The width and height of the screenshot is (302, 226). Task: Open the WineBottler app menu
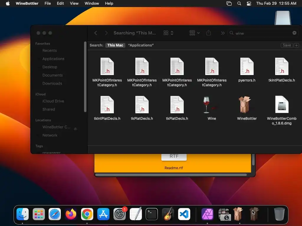(27, 4)
